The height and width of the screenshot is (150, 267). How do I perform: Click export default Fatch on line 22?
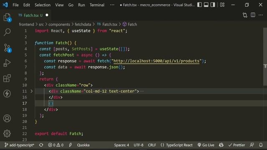tap(59, 134)
